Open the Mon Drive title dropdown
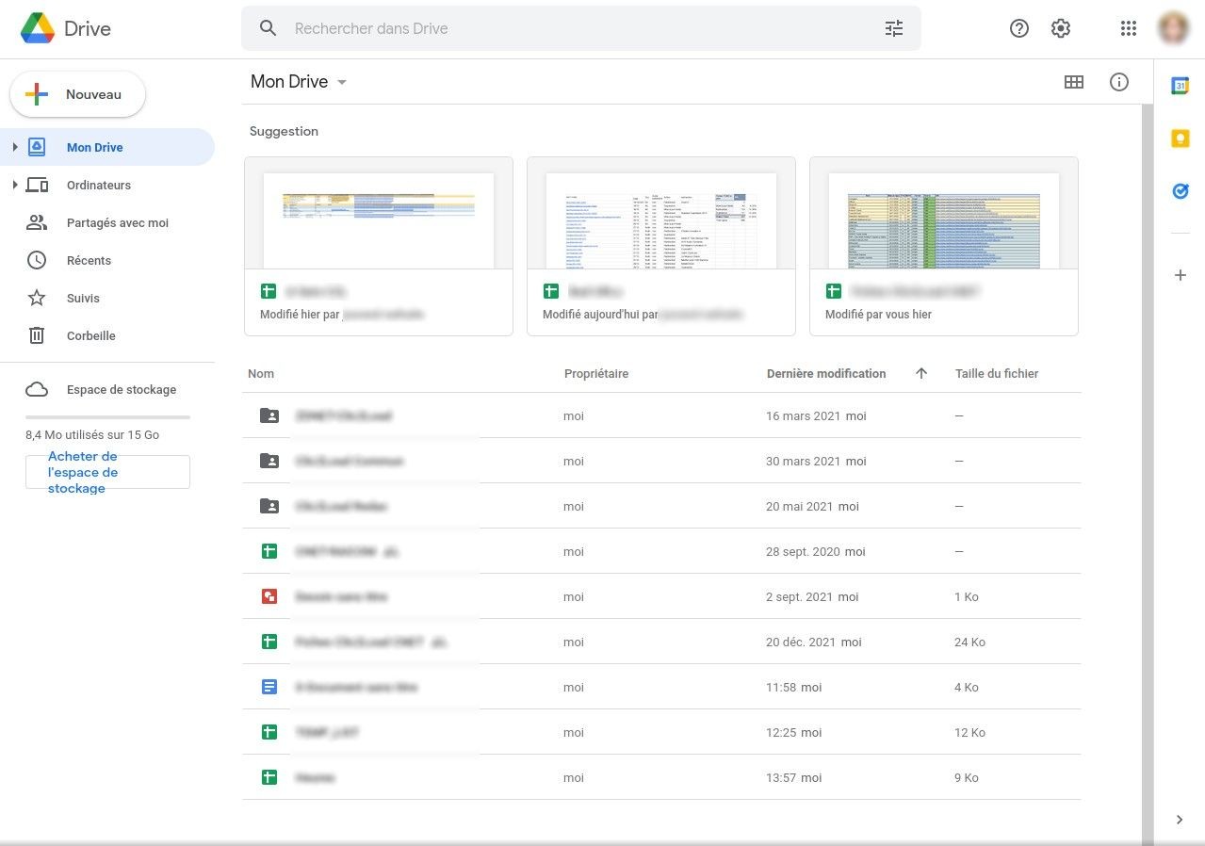The image size is (1205, 846). coord(341,82)
